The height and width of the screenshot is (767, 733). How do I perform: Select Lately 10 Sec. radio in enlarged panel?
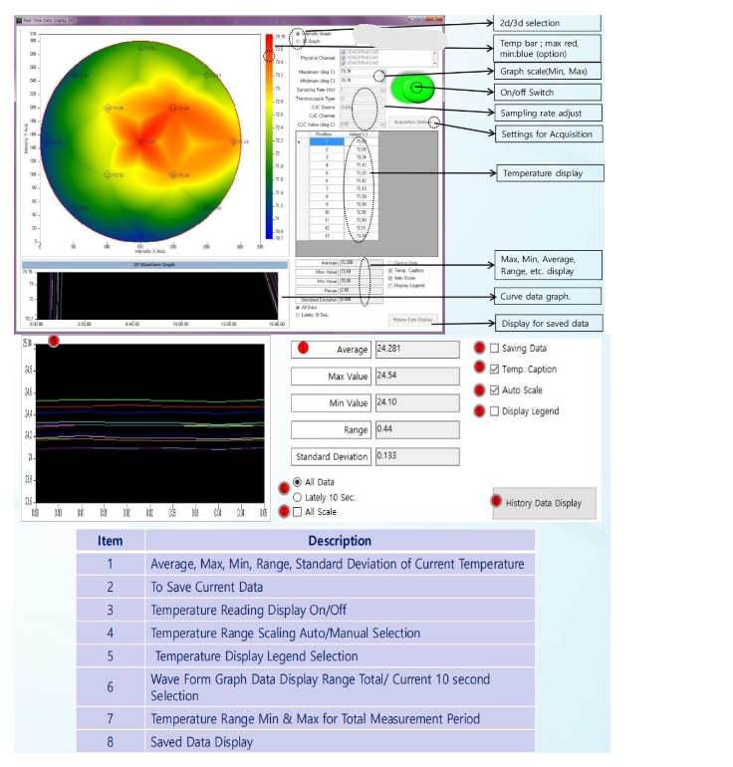pos(298,496)
